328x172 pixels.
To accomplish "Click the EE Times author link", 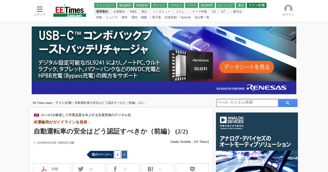I will pos(201,142).
